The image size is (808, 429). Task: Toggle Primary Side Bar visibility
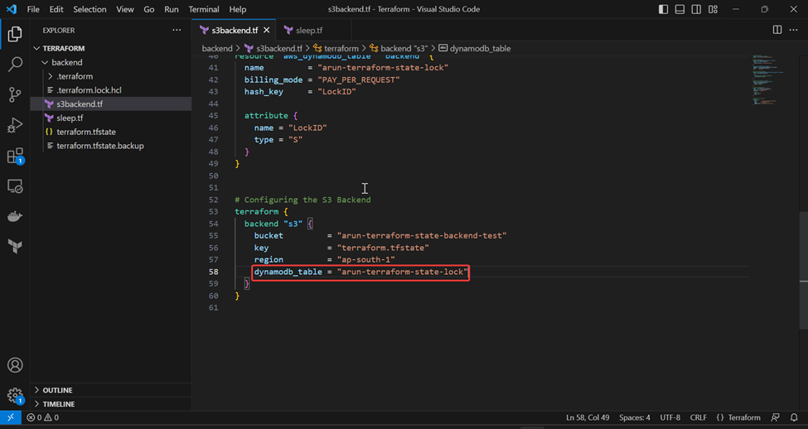(x=664, y=9)
